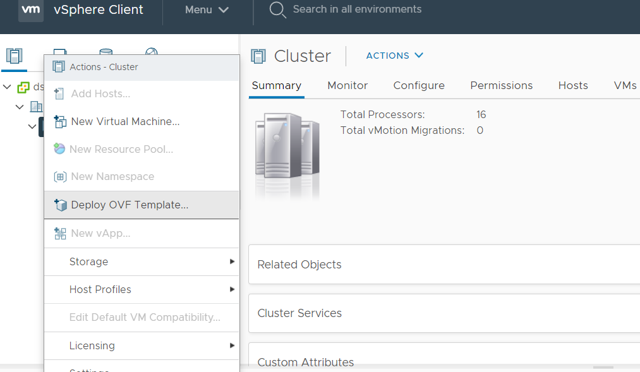Click the New Namespace icon

pyautogui.click(x=60, y=177)
